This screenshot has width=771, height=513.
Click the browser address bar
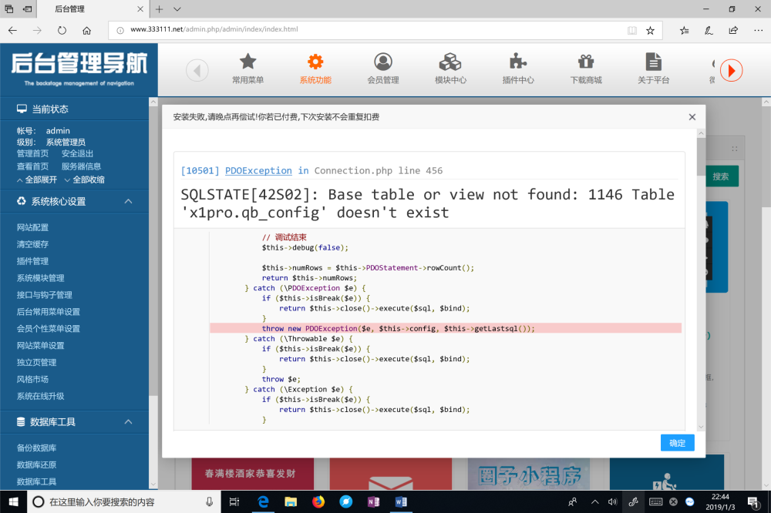click(x=370, y=30)
